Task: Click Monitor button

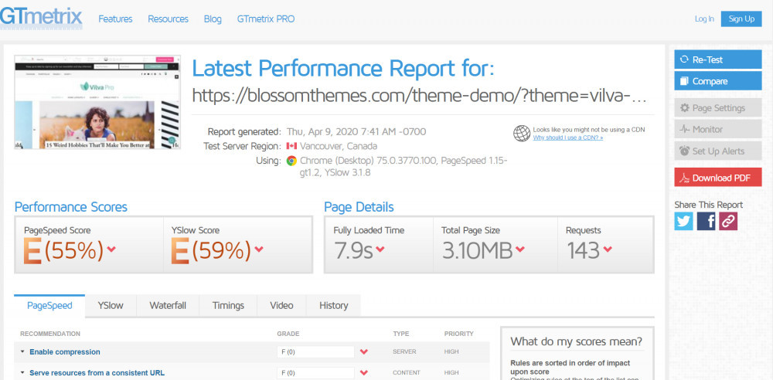Action: tap(718, 130)
